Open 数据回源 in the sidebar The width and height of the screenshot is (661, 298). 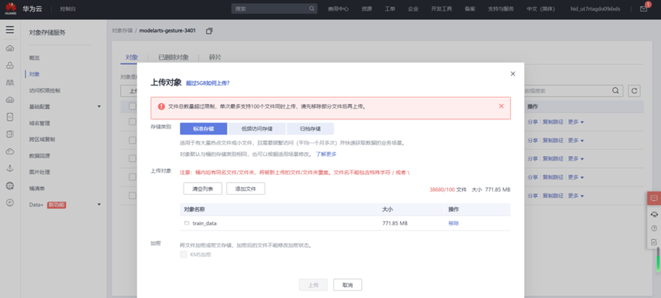pos(40,156)
